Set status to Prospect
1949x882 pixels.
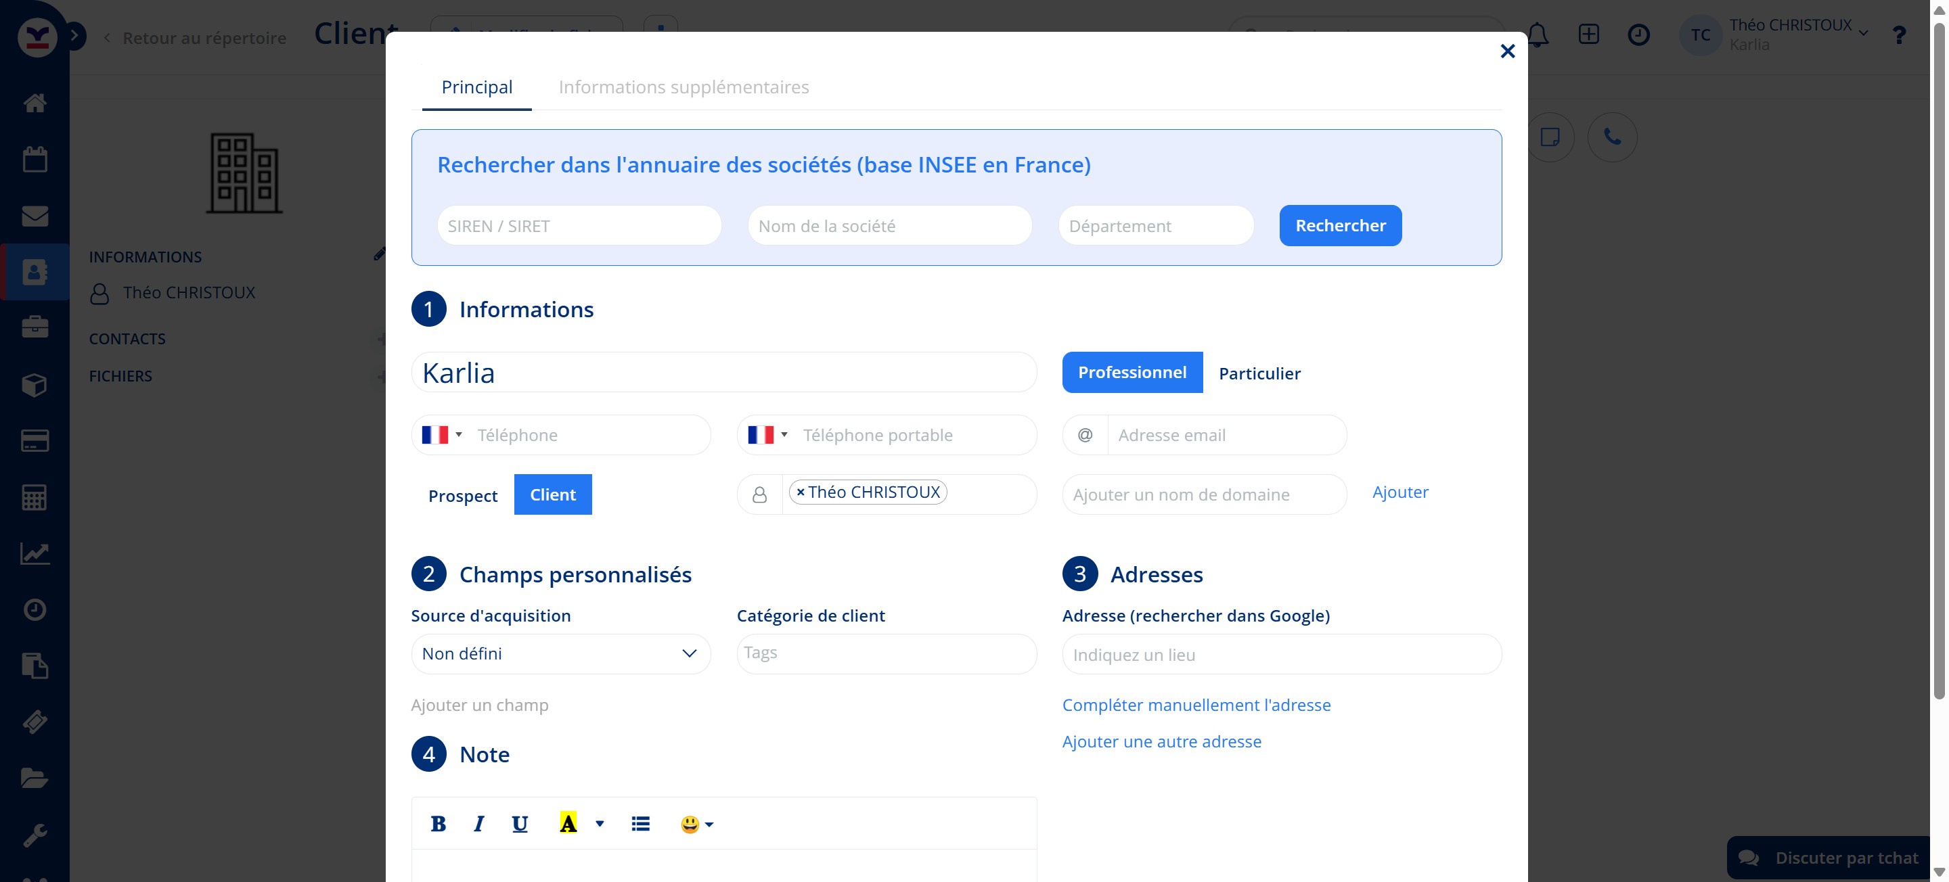(x=462, y=496)
